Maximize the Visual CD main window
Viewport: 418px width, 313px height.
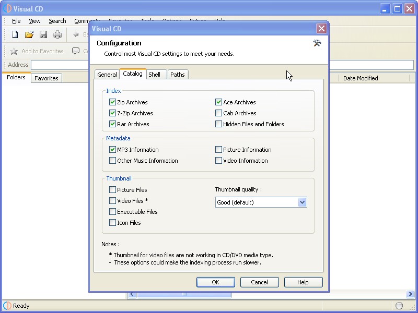coord(397,9)
